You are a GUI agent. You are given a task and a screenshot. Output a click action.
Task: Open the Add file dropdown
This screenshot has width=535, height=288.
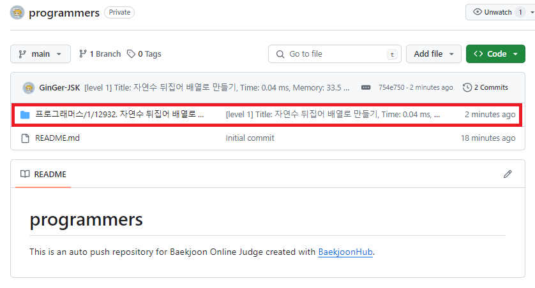pos(433,54)
